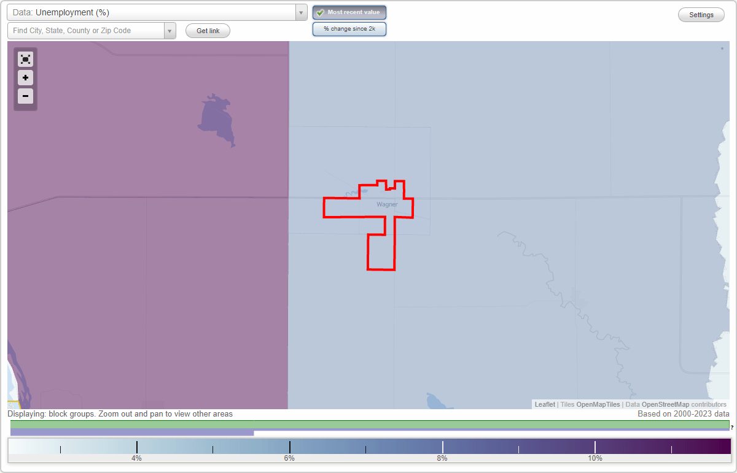Click the arrow beside the location search box
The width and height of the screenshot is (737, 473).
[170, 29]
